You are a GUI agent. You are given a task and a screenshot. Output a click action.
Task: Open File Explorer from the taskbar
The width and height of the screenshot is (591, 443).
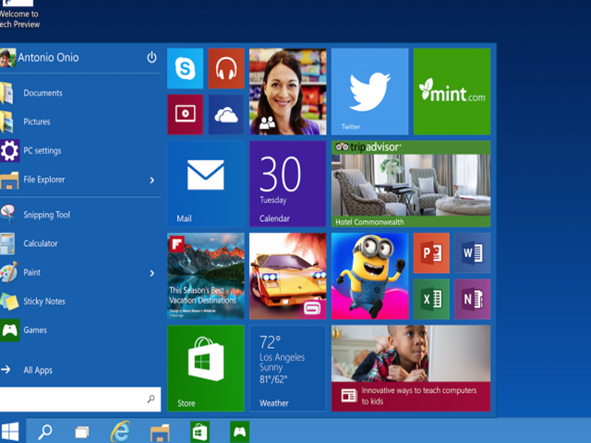point(160,433)
